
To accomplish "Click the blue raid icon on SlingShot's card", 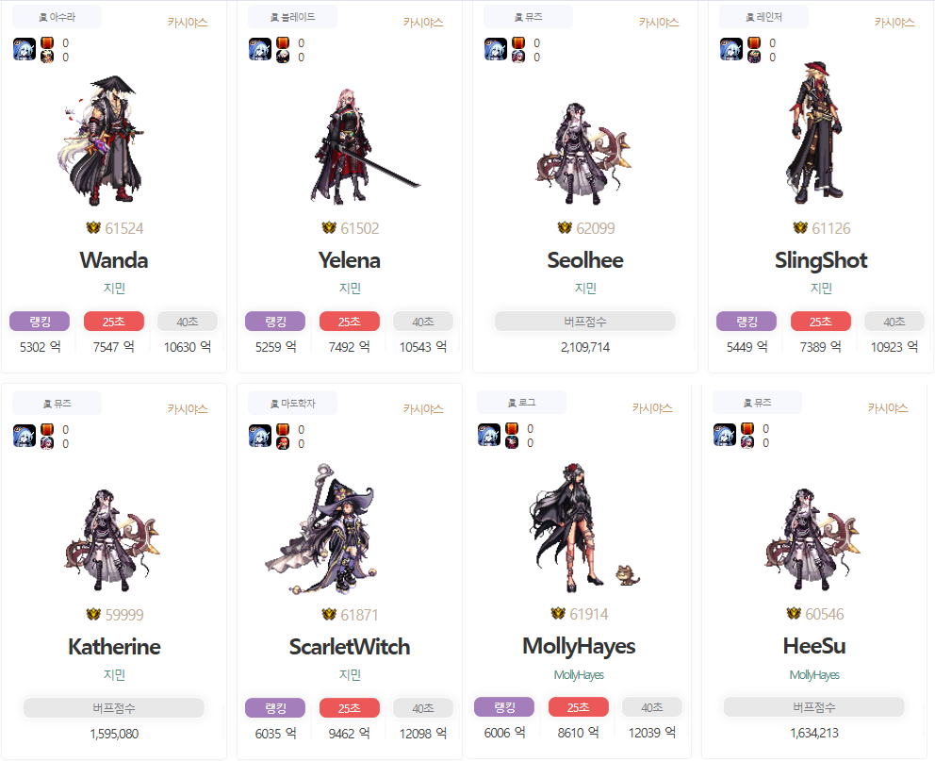I will point(731,49).
